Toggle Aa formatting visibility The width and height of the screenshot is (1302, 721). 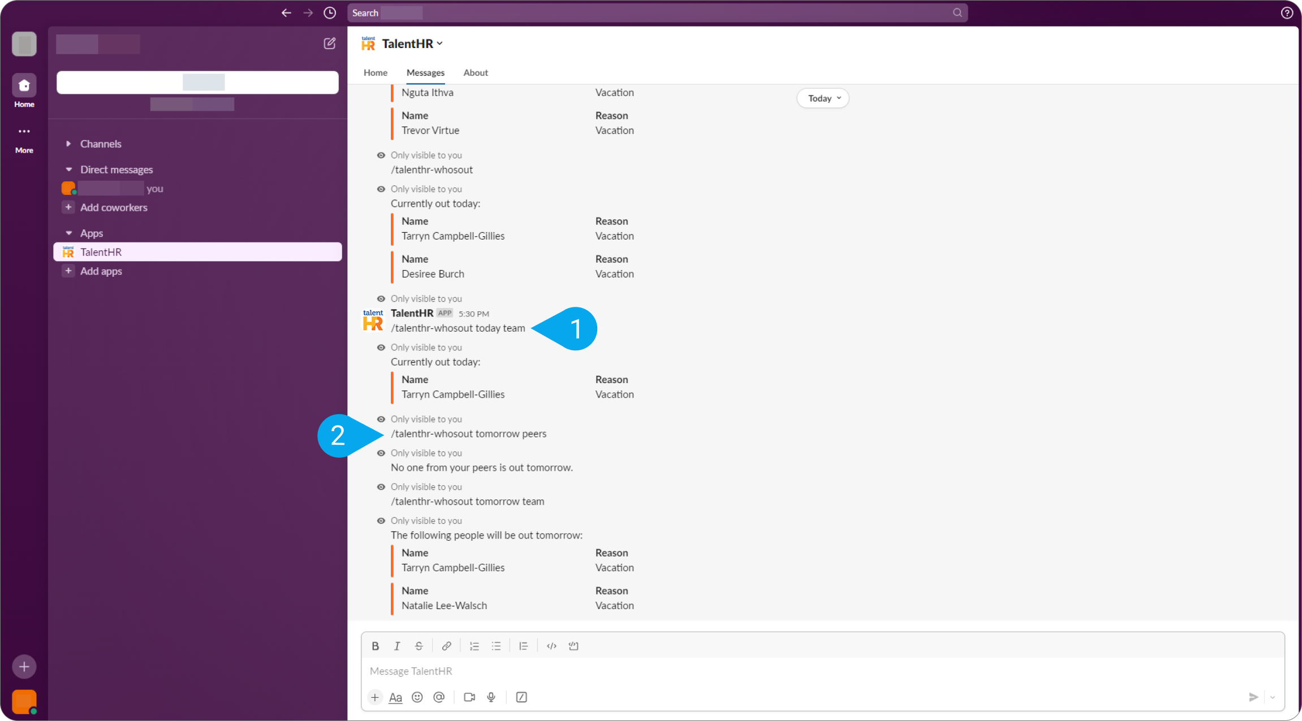(x=395, y=697)
